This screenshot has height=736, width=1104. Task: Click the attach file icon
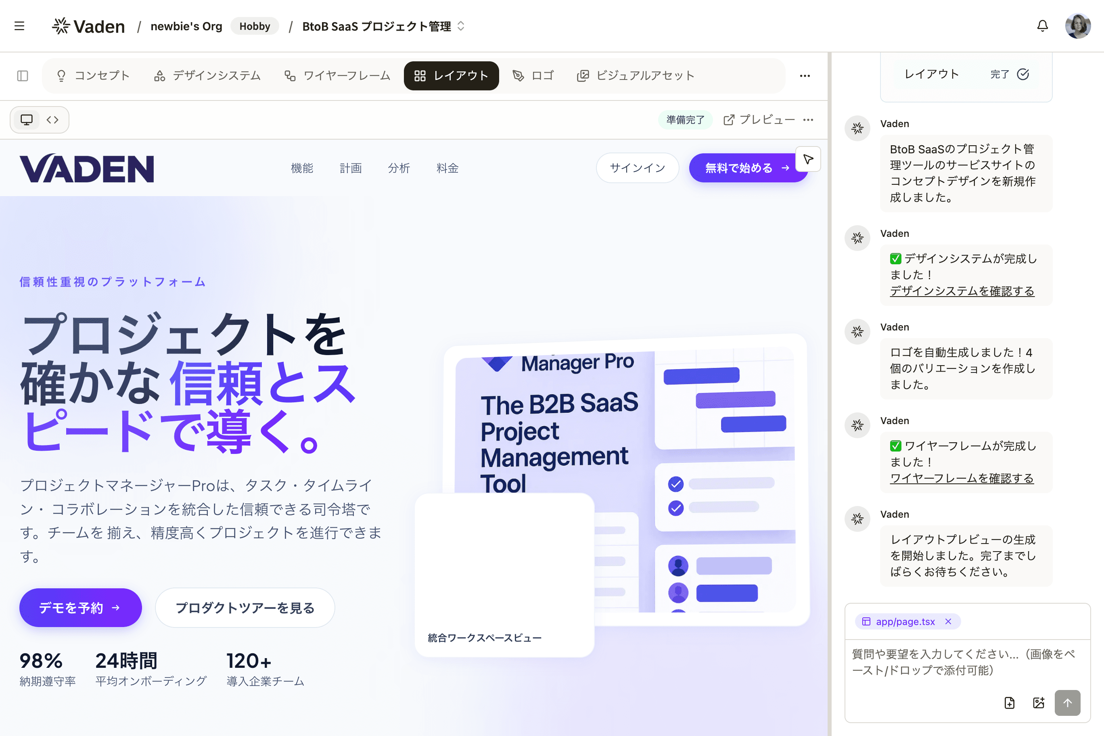pyautogui.click(x=1009, y=703)
